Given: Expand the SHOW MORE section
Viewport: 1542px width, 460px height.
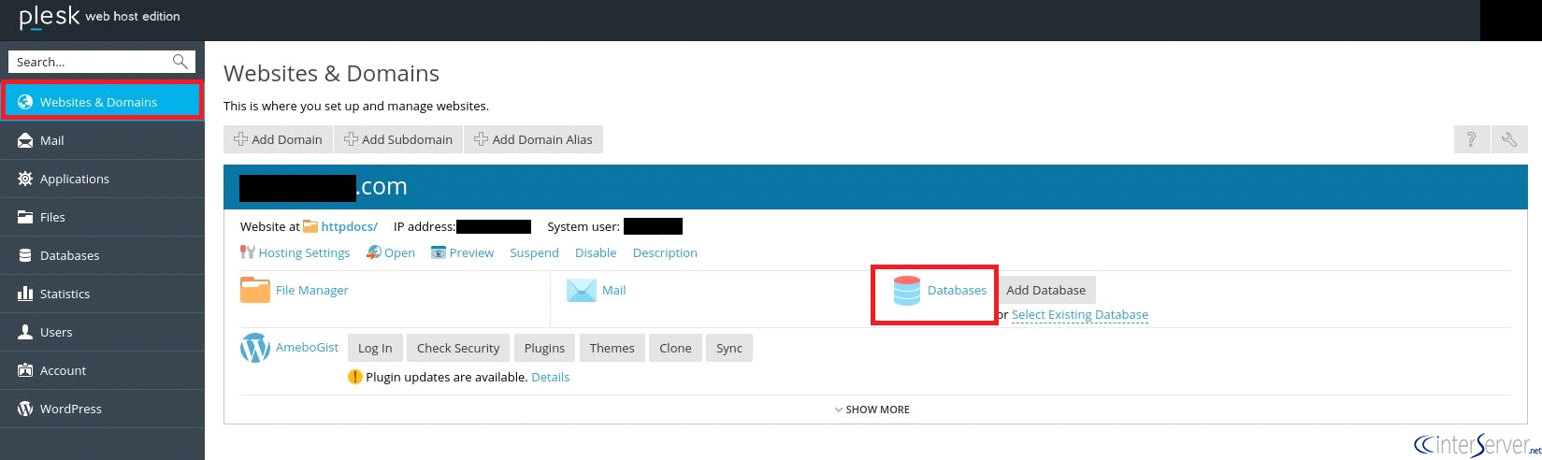Looking at the screenshot, I should coord(872,410).
